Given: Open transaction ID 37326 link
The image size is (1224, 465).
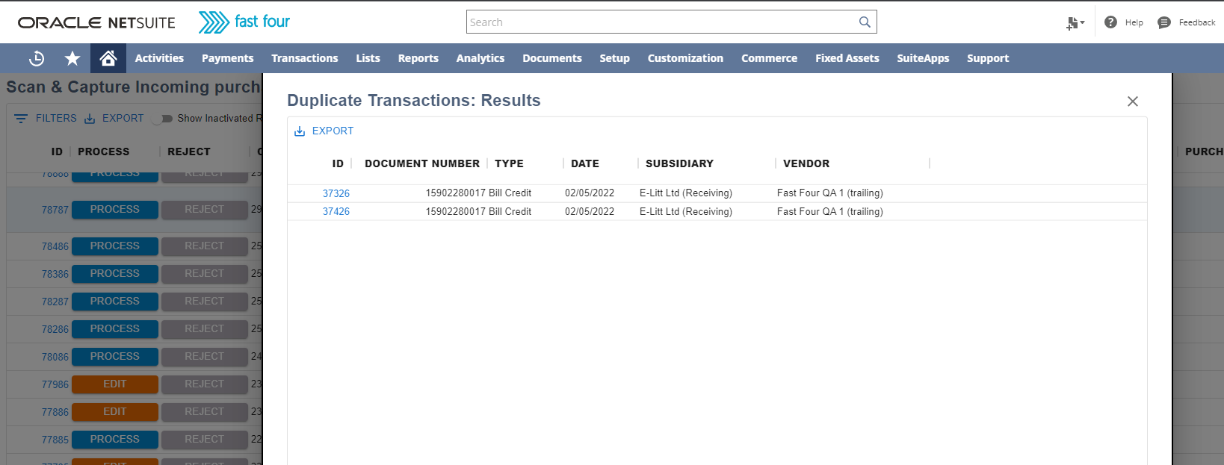Looking at the screenshot, I should (x=336, y=193).
